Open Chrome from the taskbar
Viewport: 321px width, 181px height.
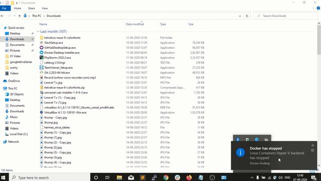coord(166,177)
